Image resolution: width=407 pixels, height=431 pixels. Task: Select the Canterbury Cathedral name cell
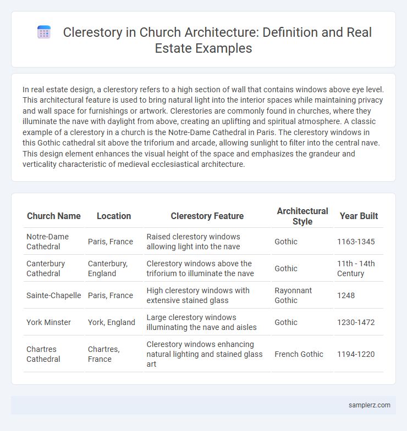54,268
